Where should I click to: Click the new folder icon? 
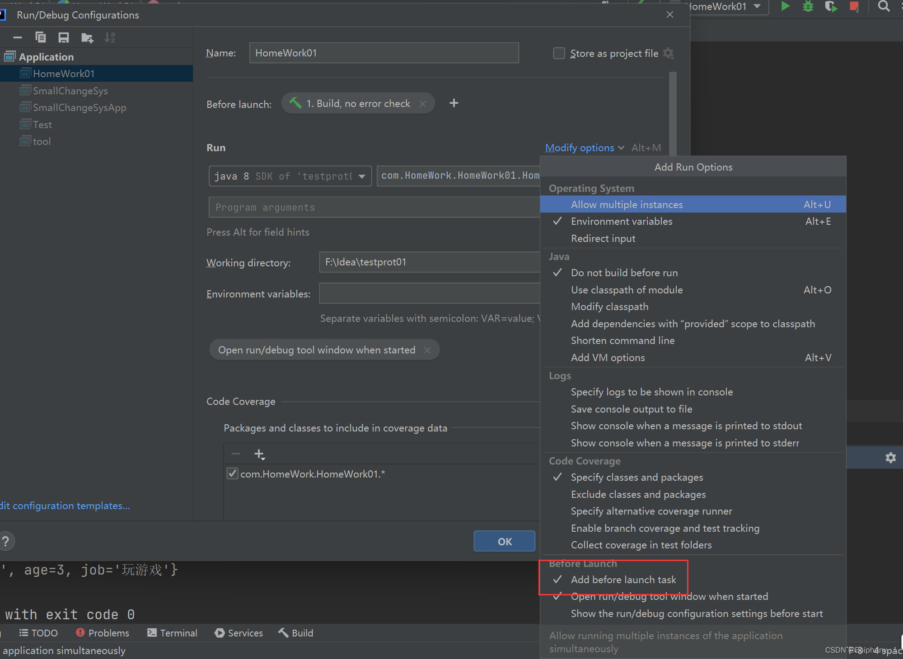[87, 38]
